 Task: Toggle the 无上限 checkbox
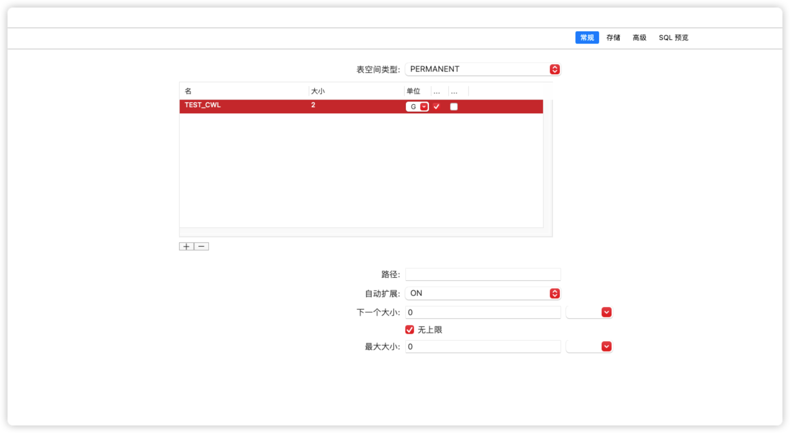tap(410, 330)
